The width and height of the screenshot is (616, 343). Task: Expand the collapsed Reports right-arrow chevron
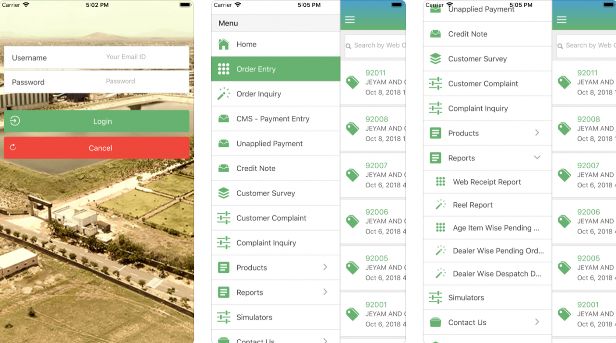[325, 292]
